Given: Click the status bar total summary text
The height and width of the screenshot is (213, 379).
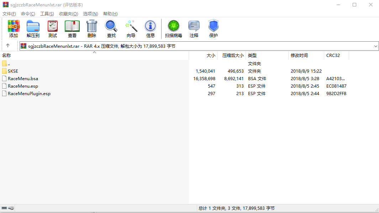Looking at the screenshot, I should tap(237, 208).
